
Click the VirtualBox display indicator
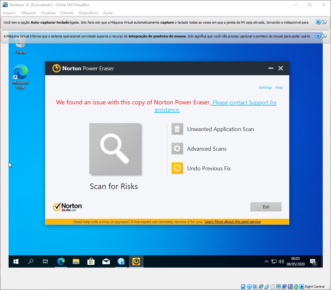point(279,286)
